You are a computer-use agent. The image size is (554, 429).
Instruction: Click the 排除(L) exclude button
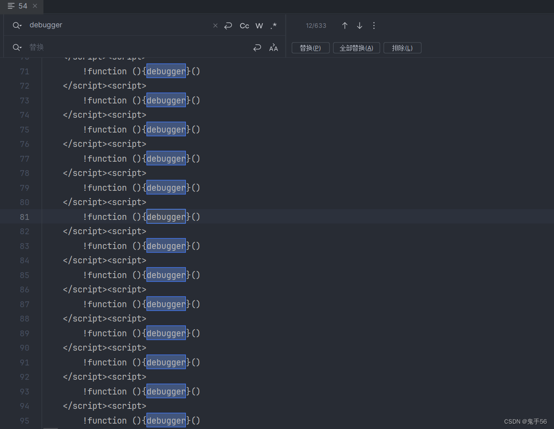pos(402,48)
